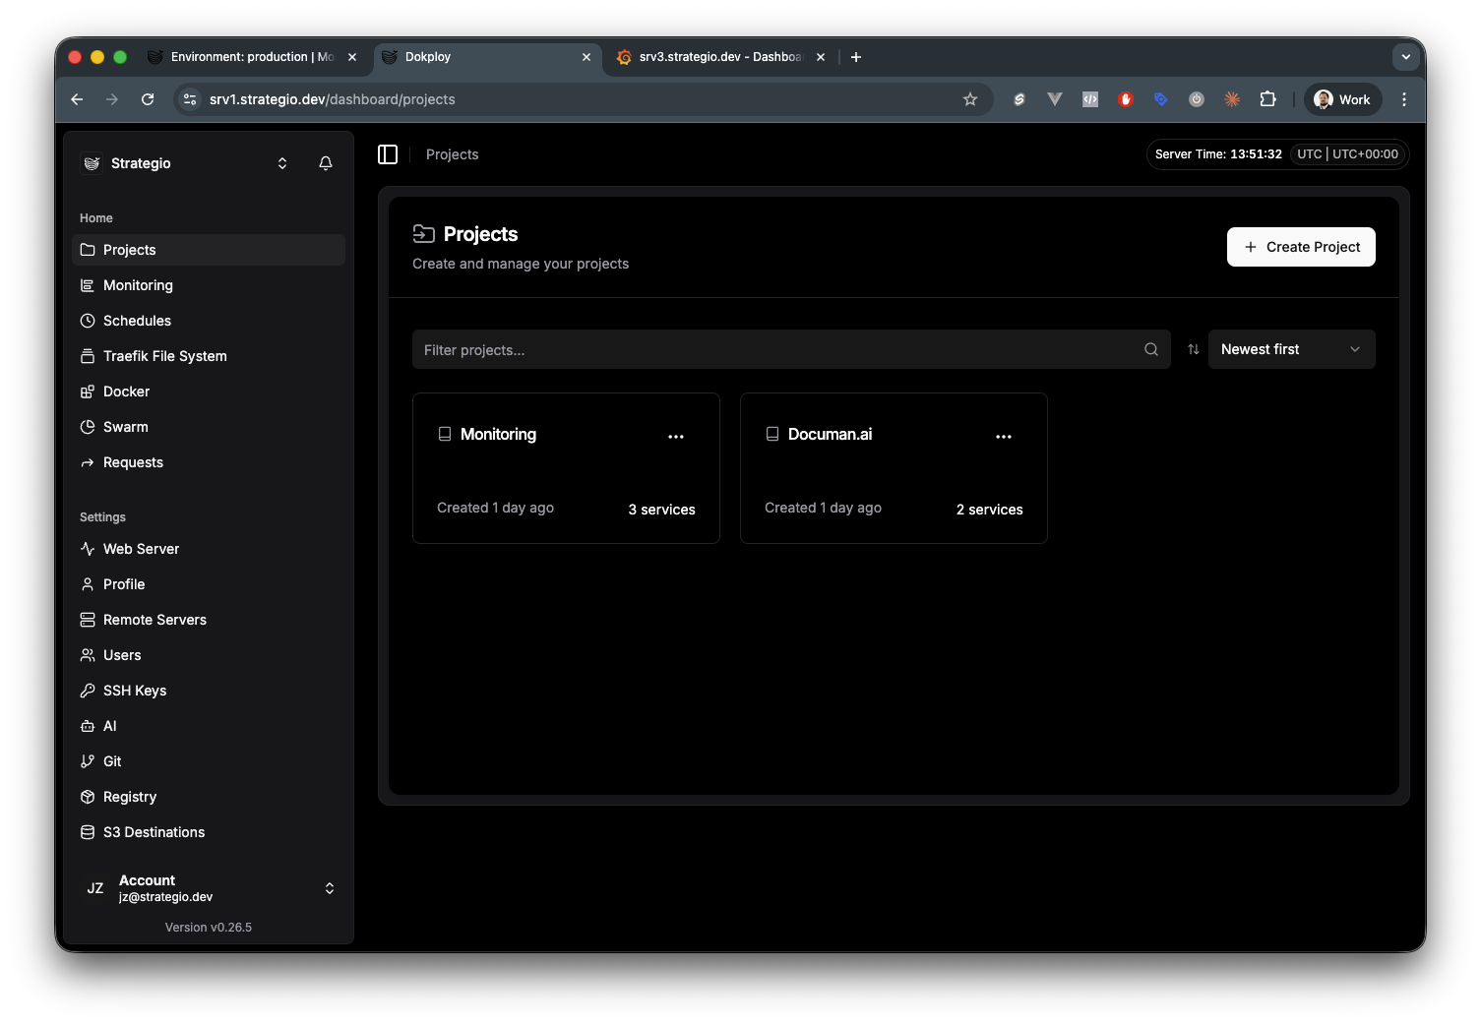The width and height of the screenshot is (1481, 1025).
Task: Toggle the UTC timezone badge
Action: coord(1346,154)
